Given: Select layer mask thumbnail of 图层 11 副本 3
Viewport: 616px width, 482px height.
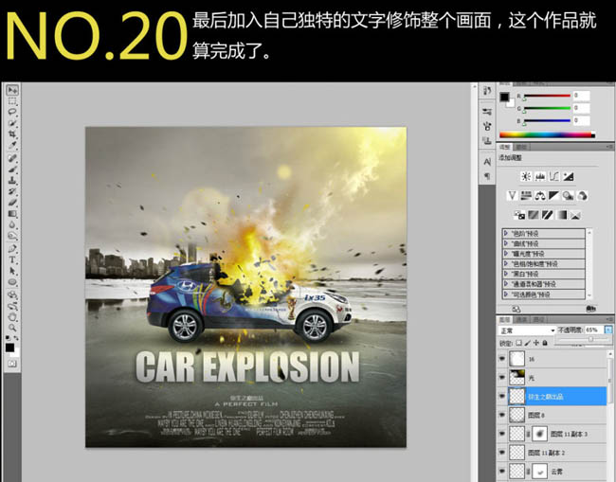Looking at the screenshot, I should point(540,434).
